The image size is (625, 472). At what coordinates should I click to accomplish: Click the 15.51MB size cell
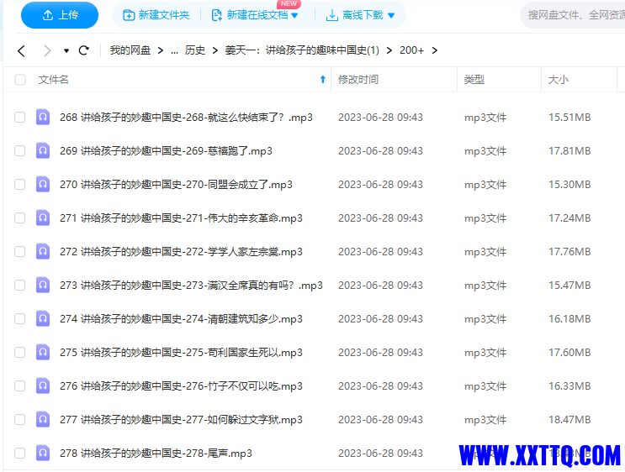[x=569, y=118]
